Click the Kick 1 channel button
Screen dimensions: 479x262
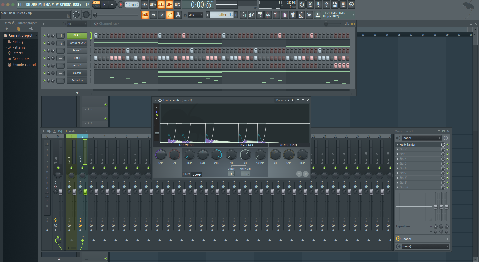[77, 36]
